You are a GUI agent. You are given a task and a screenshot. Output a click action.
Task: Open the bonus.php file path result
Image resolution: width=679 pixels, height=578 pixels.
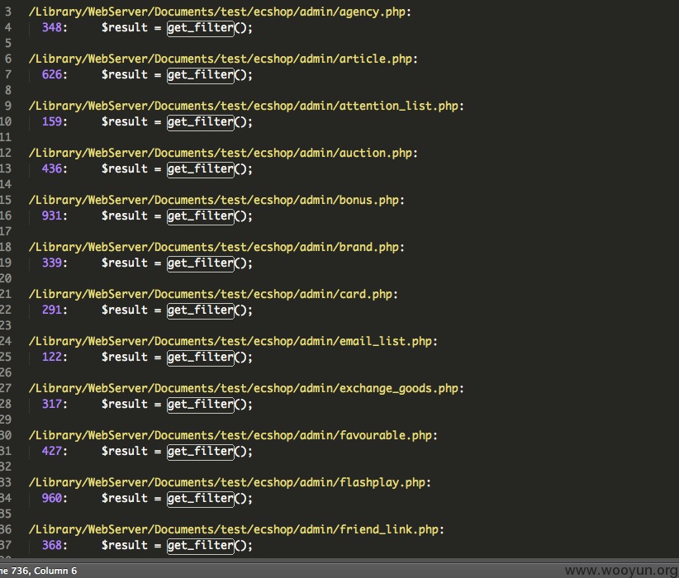pos(216,200)
